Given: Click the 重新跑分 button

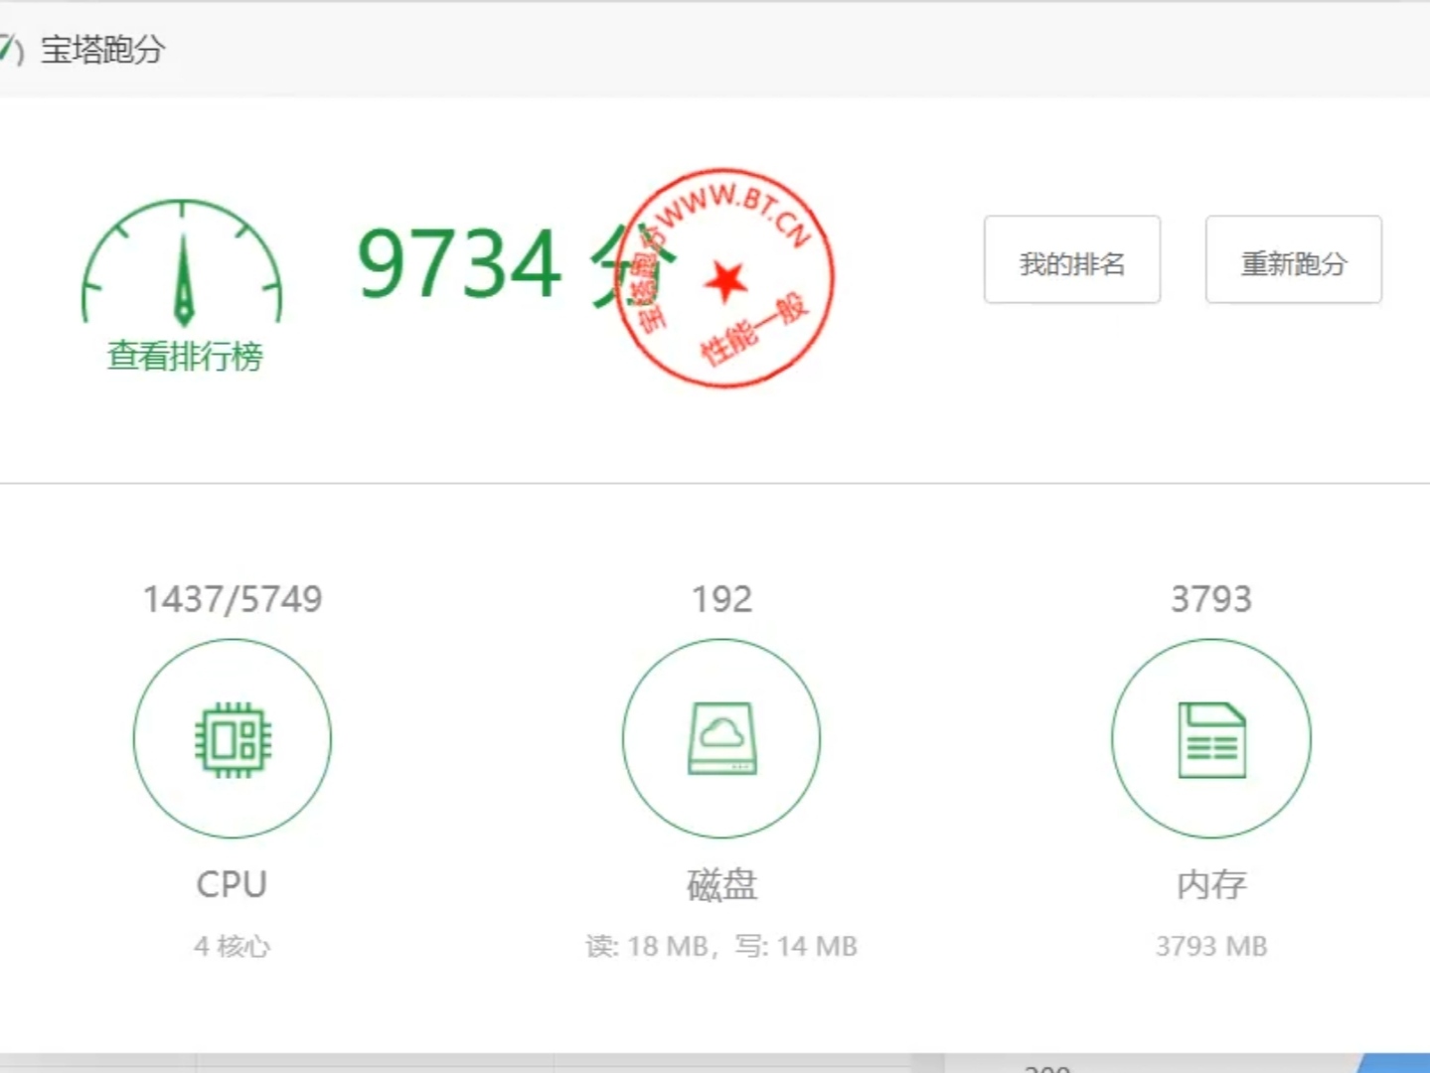Looking at the screenshot, I should point(1294,259).
